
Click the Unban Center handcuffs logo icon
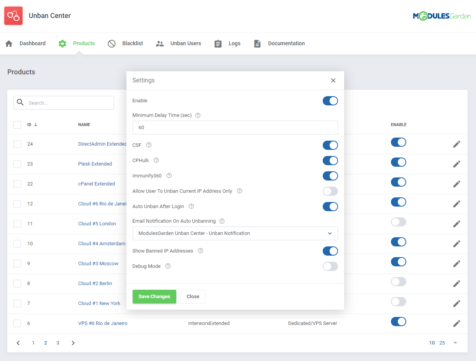[x=13, y=16]
